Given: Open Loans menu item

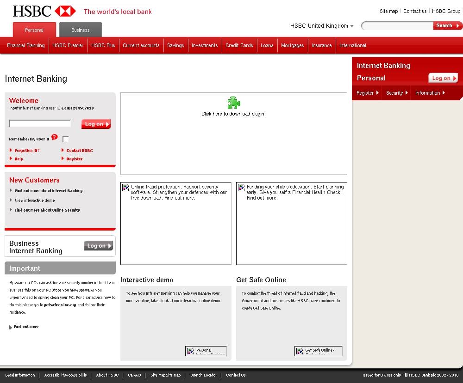Looking at the screenshot, I should pos(267,45).
